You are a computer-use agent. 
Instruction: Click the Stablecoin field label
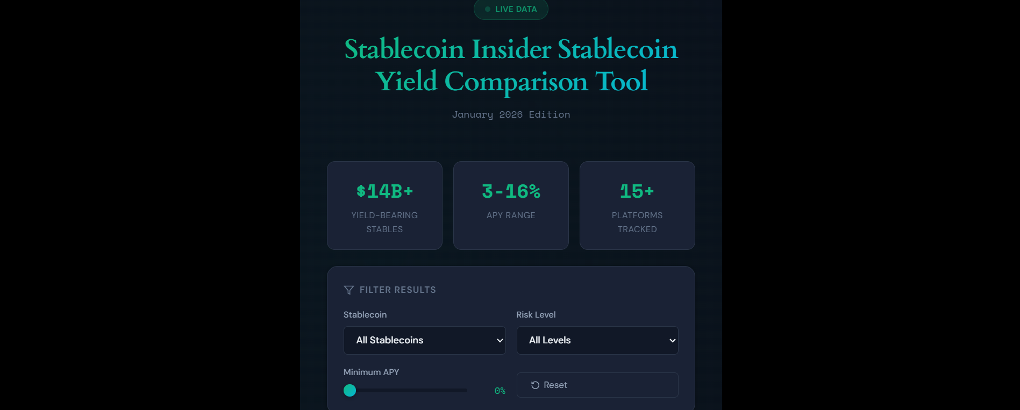[365, 315]
